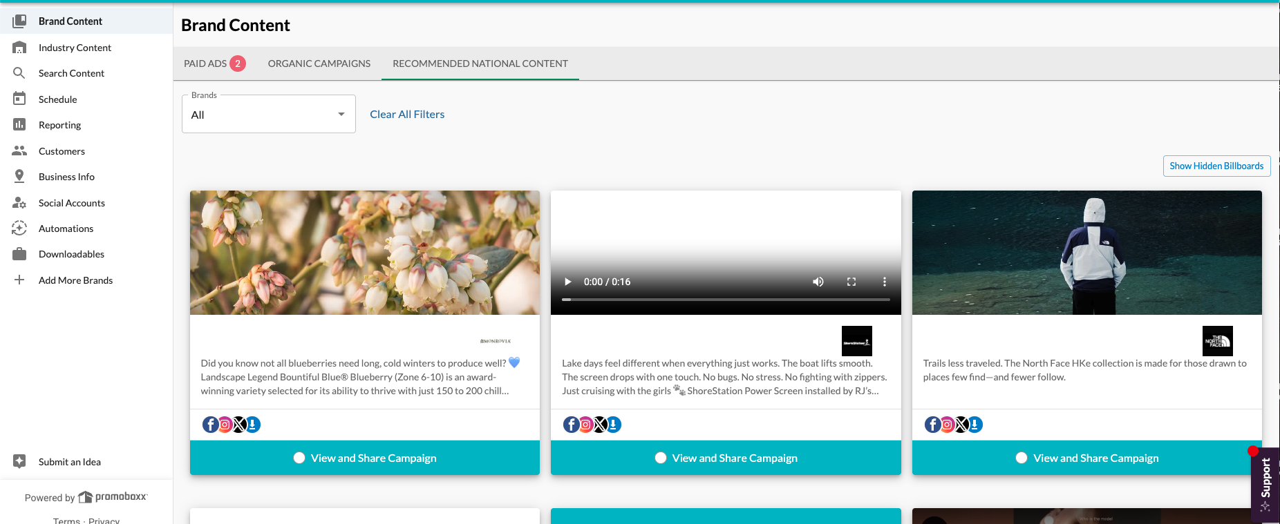The height and width of the screenshot is (524, 1280).
Task: Click The North Face brand logo
Action: click(x=1218, y=341)
